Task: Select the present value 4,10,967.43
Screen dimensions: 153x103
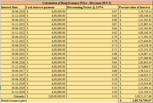Action: pos(136,54)
